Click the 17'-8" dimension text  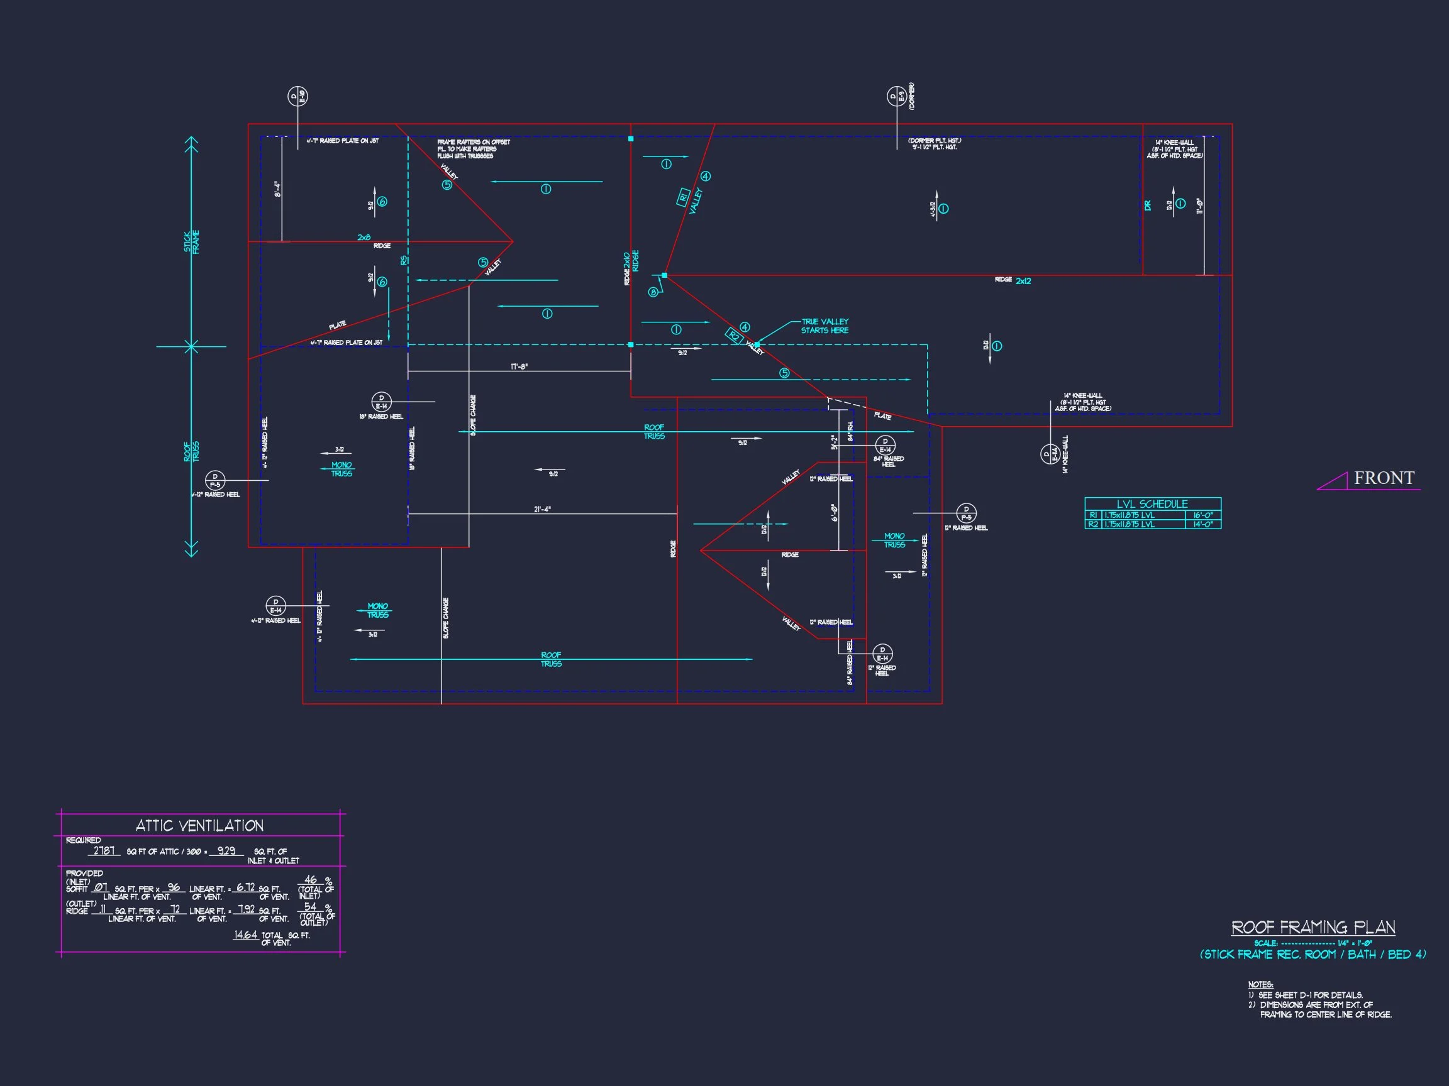coord(519,367)
